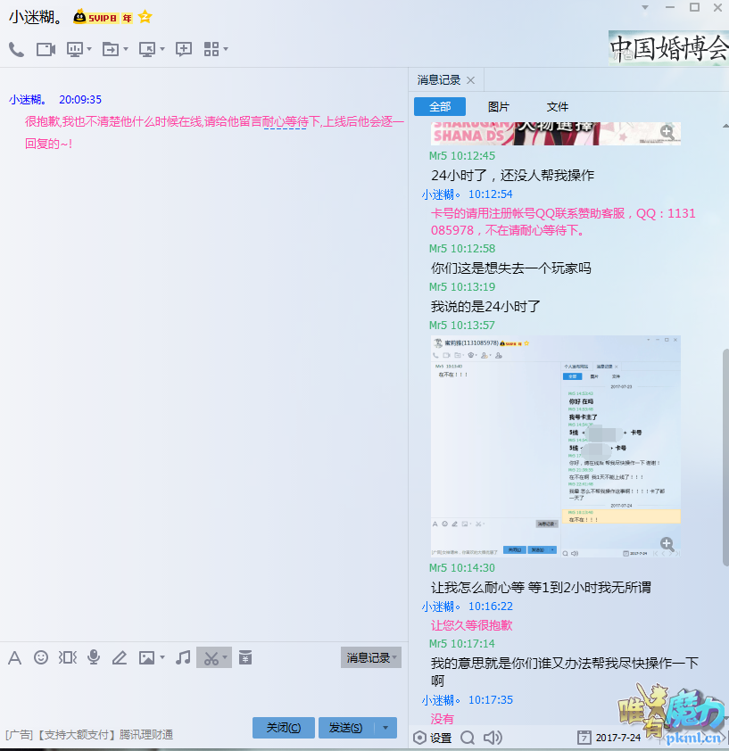Click the 关闭(C) close button
Image resolution: width=729 pixels, height=751 pixels.
283,728
